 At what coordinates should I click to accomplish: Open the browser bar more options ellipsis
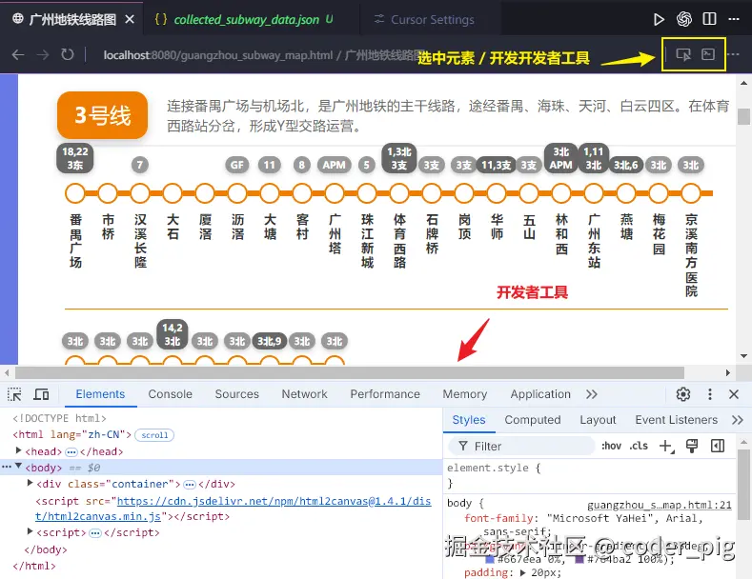coord(733,54)
